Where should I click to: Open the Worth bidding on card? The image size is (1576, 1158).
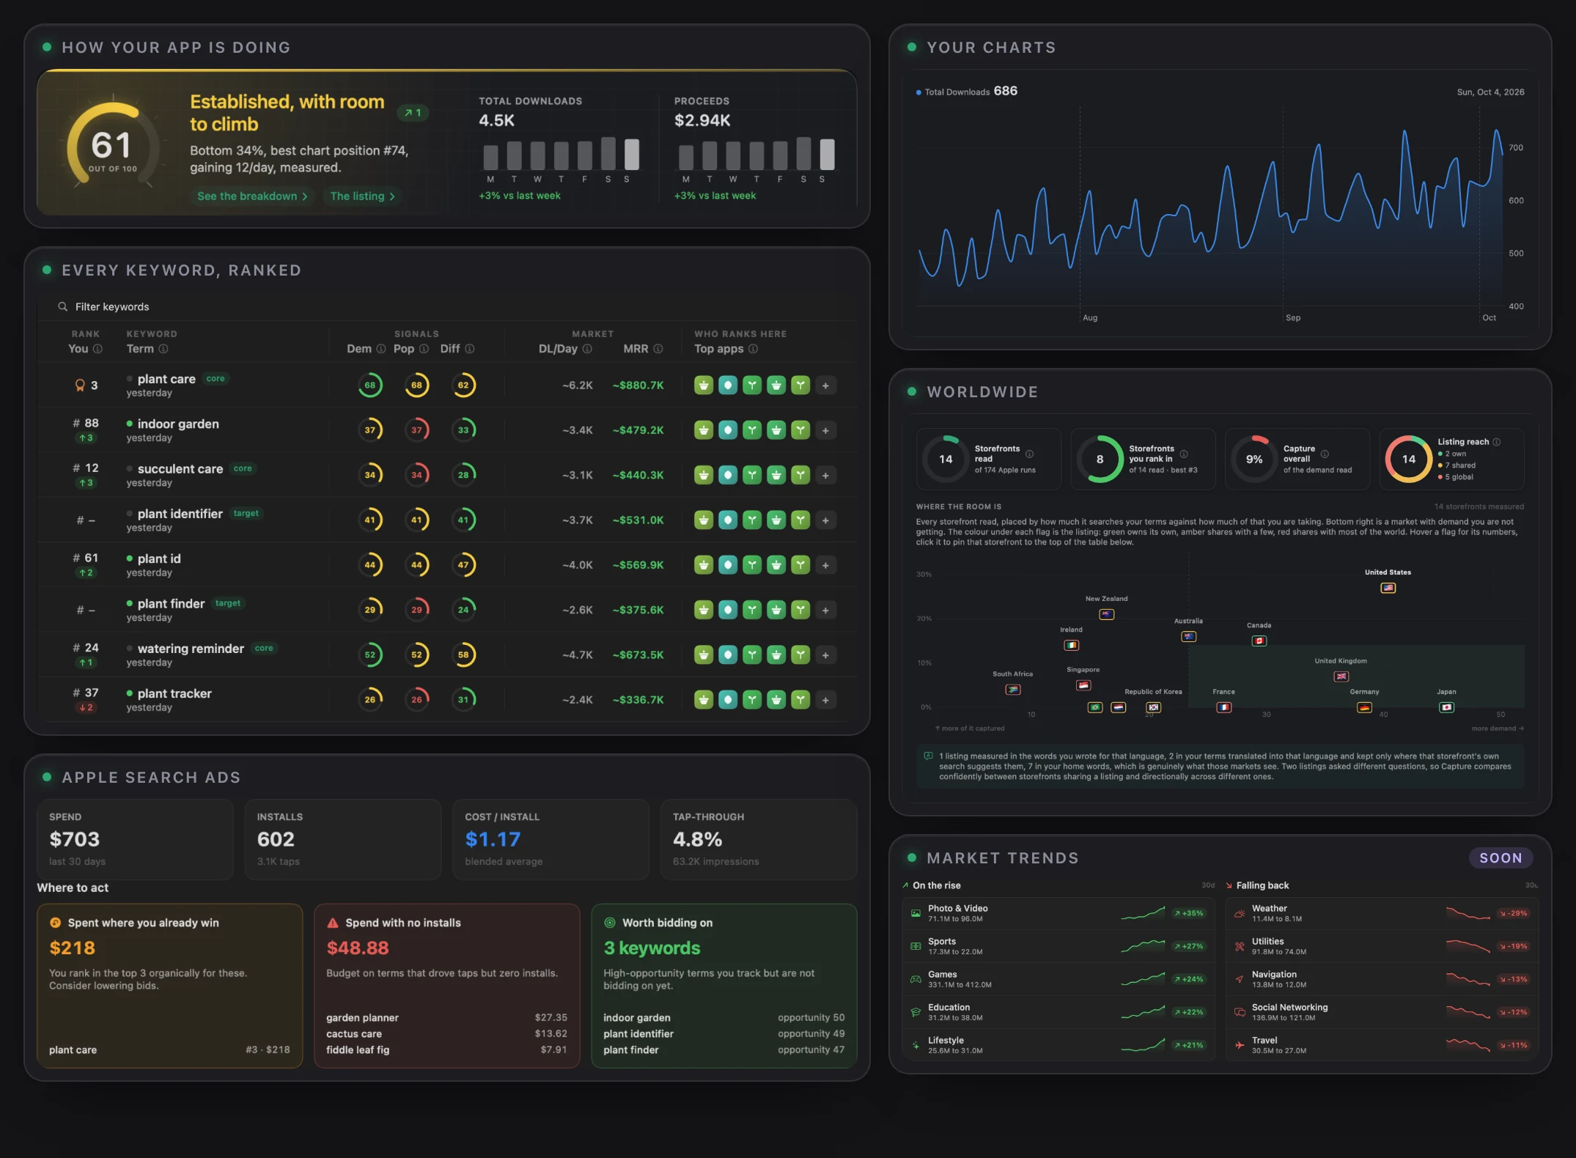[724, 986]
